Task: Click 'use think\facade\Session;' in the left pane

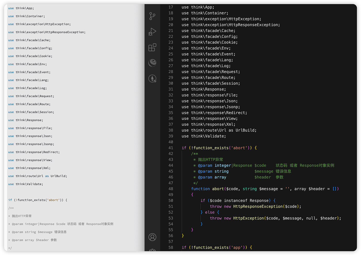Action: tap(31, 112)
